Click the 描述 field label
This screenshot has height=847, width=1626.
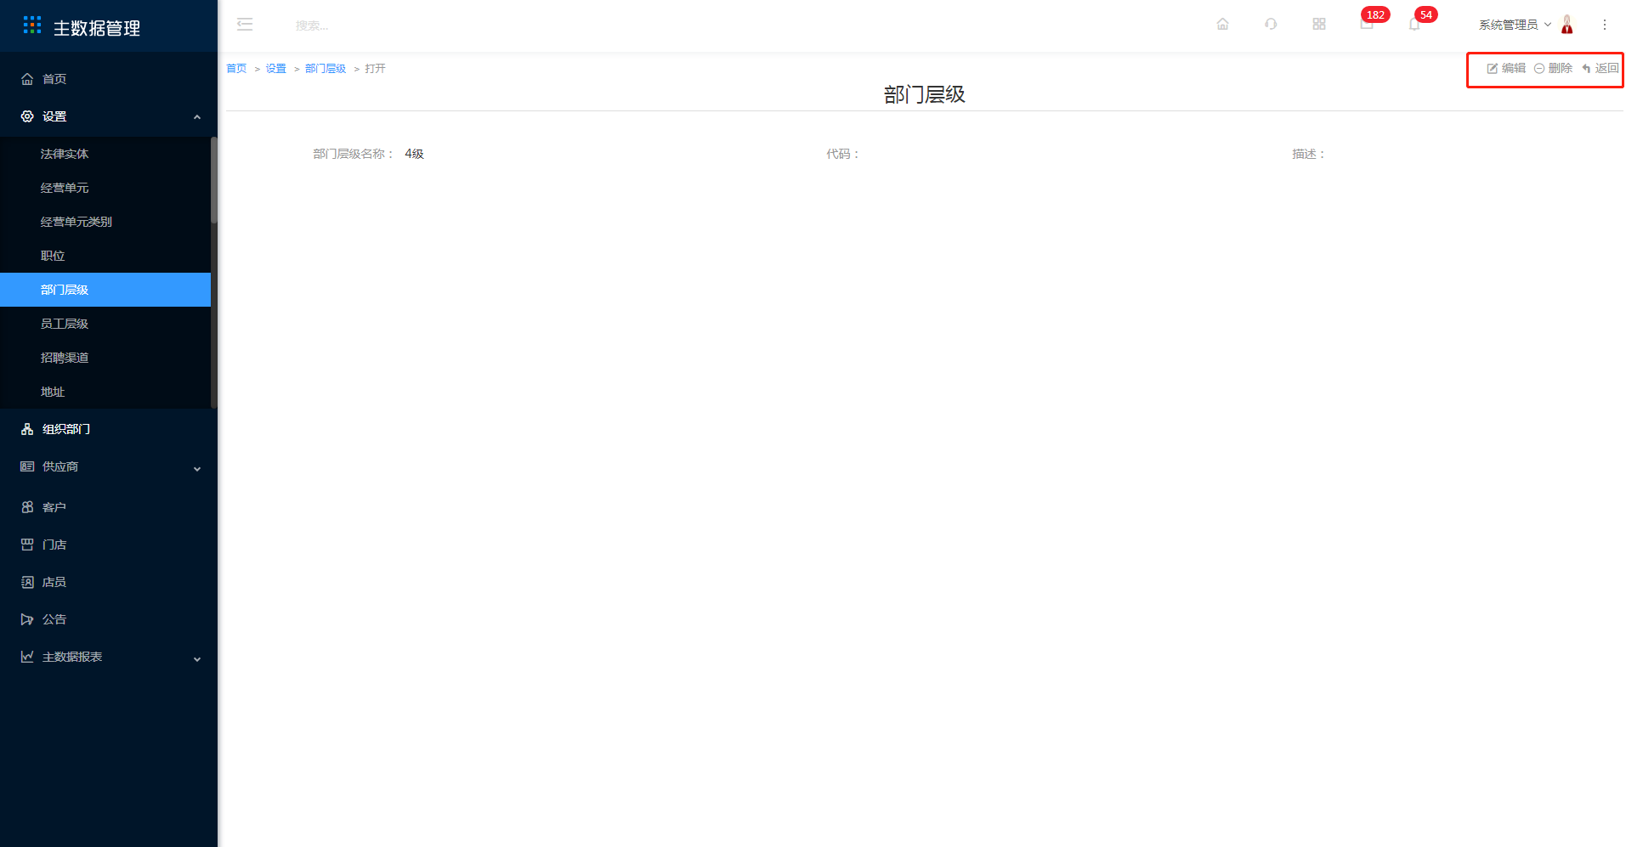coord(1309,154)
